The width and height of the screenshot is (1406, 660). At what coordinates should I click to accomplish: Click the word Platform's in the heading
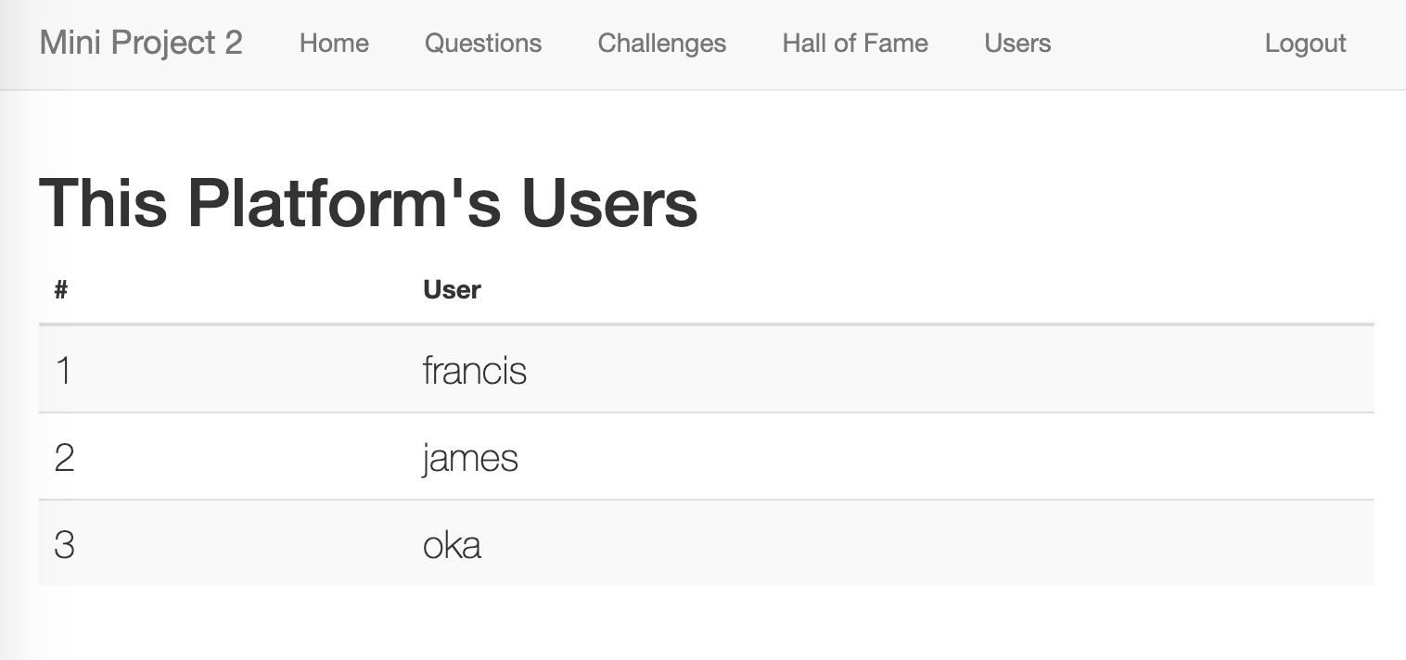(344, 202)
